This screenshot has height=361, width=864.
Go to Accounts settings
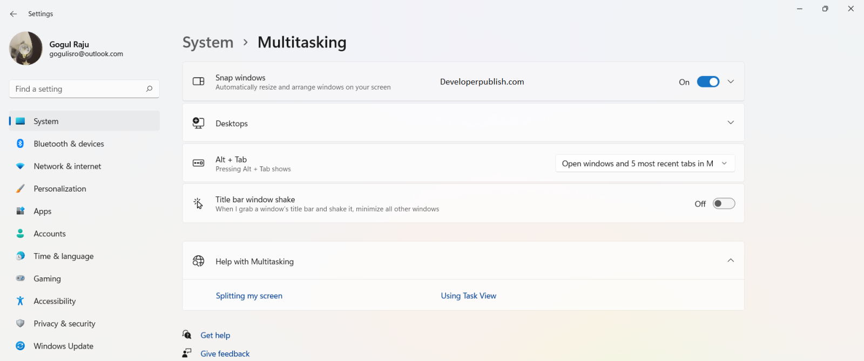[x=50, y=234]
